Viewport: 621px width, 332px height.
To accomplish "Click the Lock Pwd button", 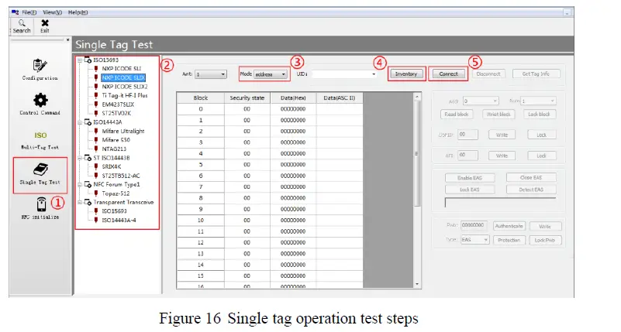I will (545, 240).
